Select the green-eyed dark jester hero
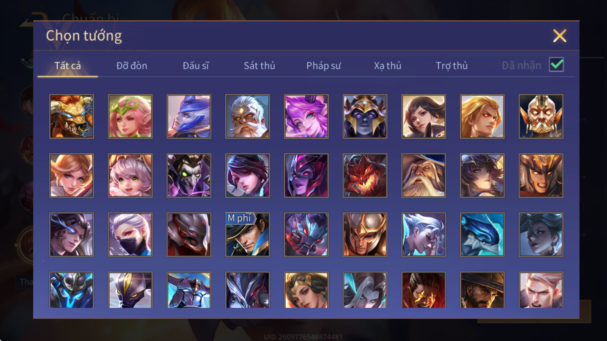Image resolution: width=607 pixels, height=341 pixels. (189, 175)
